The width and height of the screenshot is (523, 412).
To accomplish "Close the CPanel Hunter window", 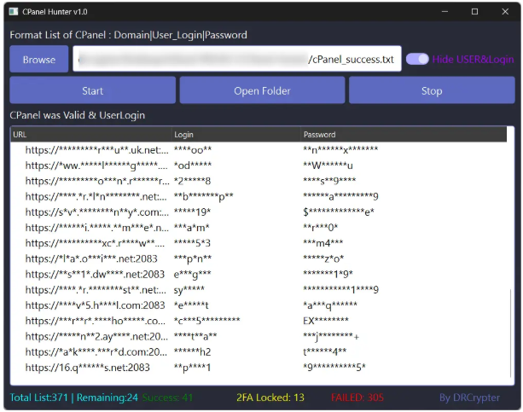I will click(505, 12).
